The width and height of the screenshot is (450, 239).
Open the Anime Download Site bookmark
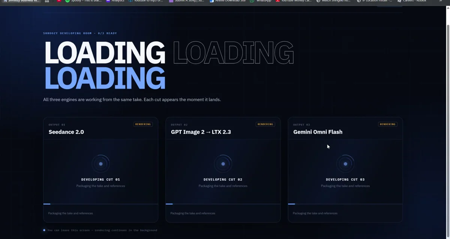(x=228, y=1)
